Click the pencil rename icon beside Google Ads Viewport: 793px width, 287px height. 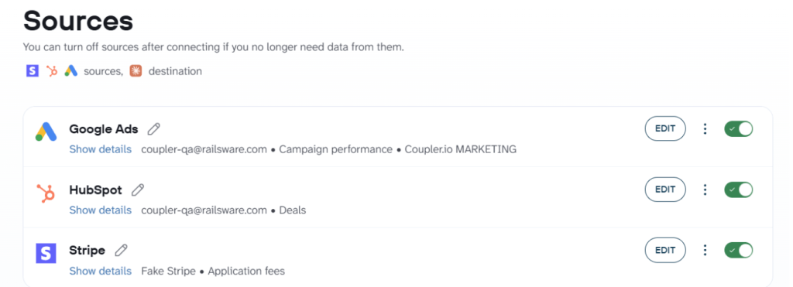(x=154, y=129)
